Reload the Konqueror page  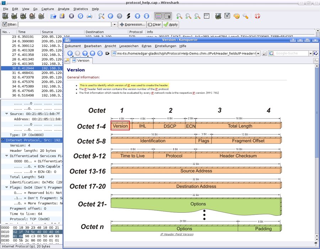pos(100,53)
